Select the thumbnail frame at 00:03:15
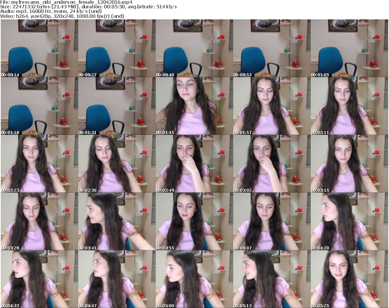 coord(349,164)
